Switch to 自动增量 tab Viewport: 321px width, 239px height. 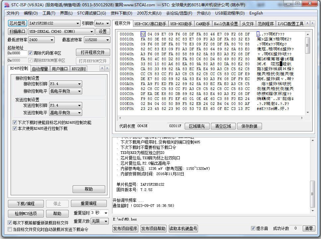(x=40, y=69)
